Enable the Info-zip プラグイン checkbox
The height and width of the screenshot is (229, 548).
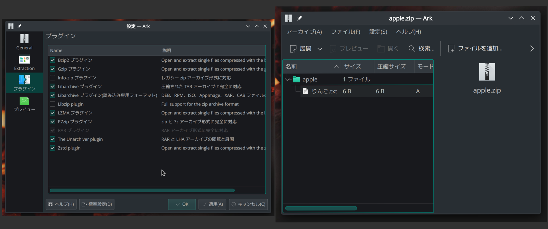53,78
